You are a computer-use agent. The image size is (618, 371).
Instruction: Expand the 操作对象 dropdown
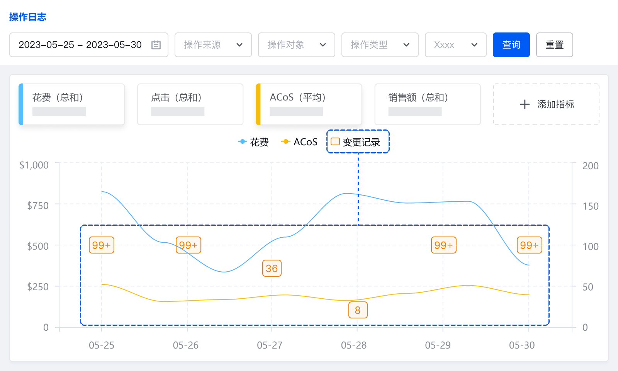click(x=297, y=45)
